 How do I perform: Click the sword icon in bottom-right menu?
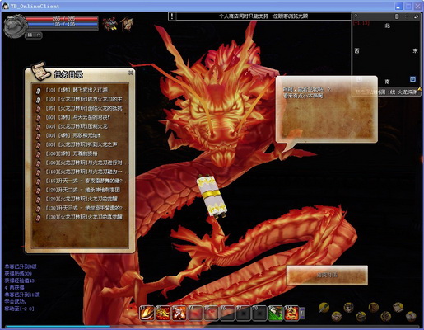(324, 307)
